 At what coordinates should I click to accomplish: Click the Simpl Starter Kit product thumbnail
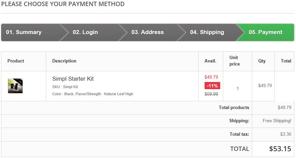pos(15,86)
